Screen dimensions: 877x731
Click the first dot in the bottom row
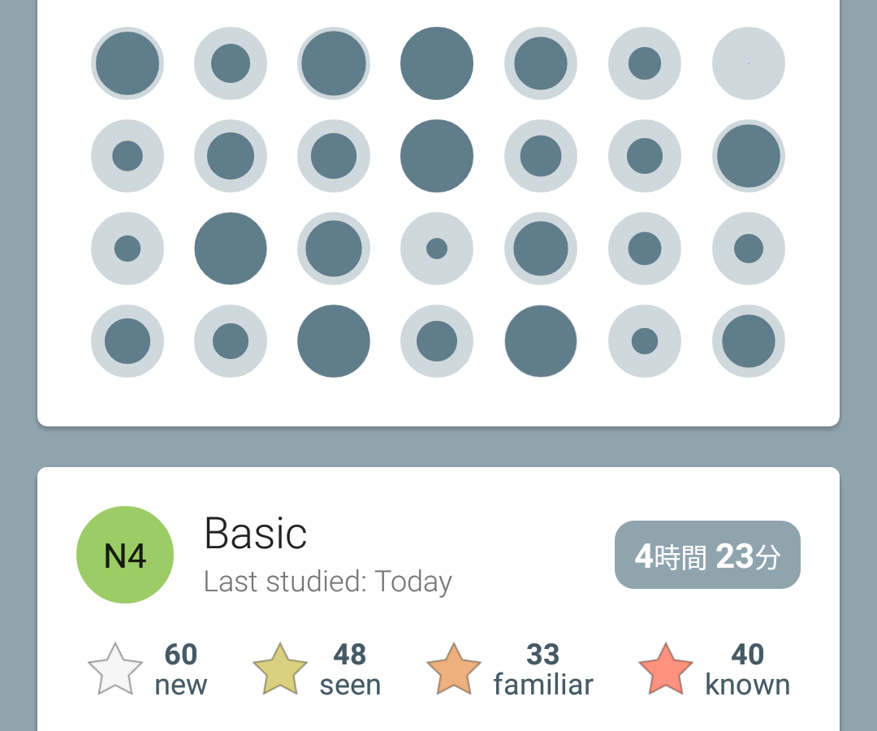tap(127, 341)
